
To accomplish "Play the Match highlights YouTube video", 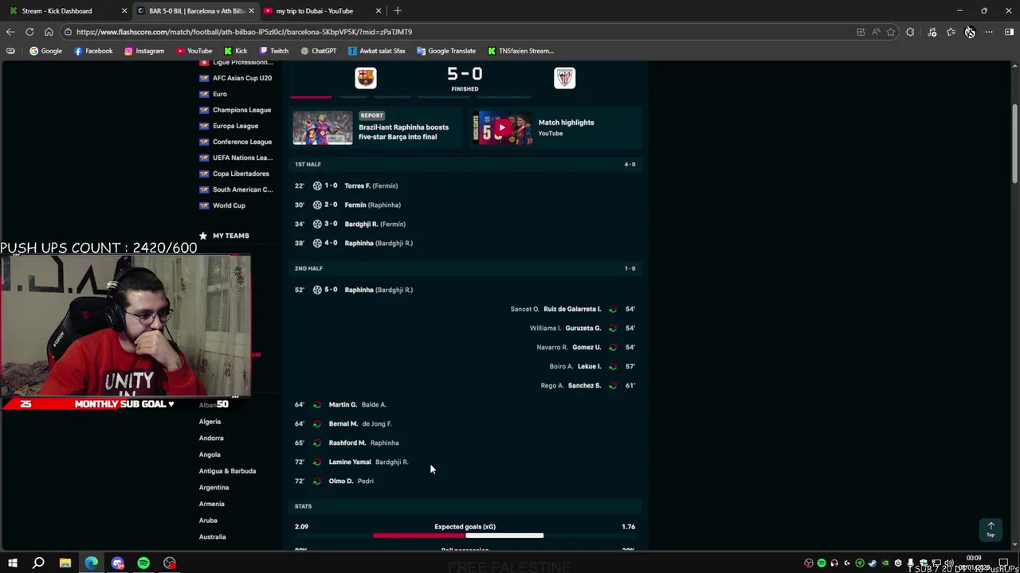I will pyautogui.click(x=502, y=128).
